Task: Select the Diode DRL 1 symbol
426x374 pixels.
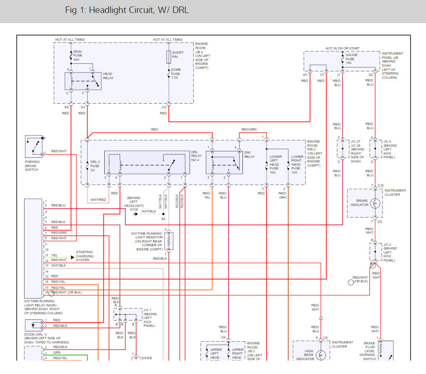Action: click(x=34, y=325)
